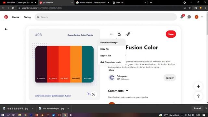
Task: Open the Windows Start menu
Action: tap(3, 115)
